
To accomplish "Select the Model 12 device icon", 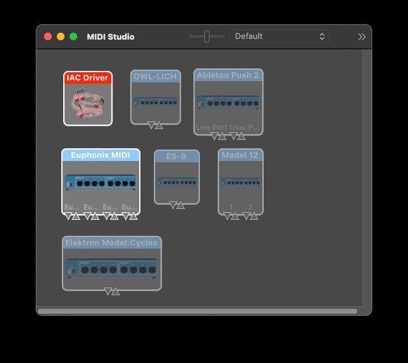I will click(x=241, y=181).
